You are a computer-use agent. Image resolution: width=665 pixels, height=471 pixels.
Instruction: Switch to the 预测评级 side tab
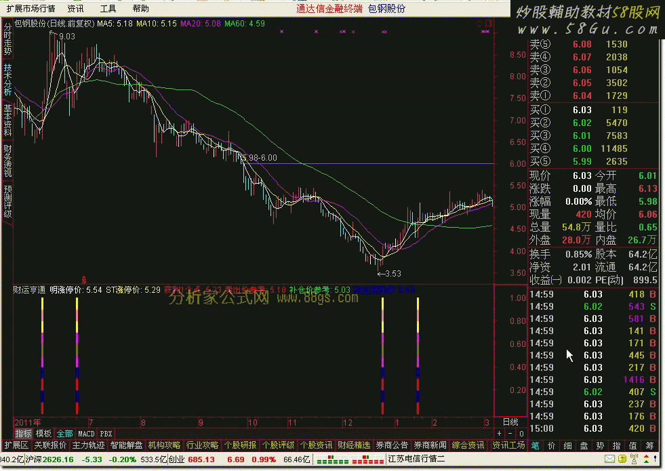tap(7, 201)
